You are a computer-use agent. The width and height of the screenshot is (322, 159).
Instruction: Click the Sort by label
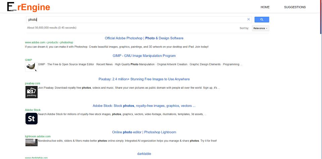pos(244,28)
